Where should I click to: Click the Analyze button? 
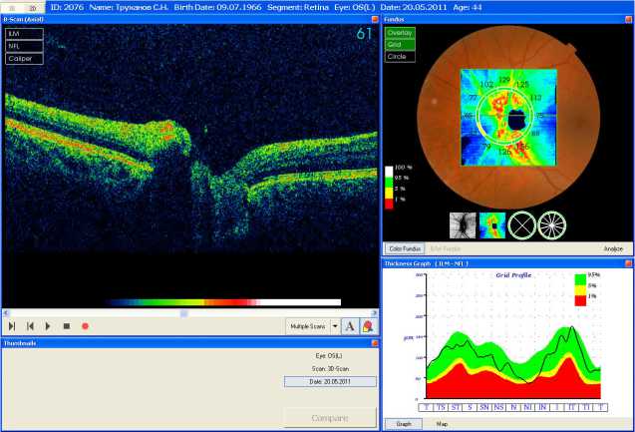[x=612, y=247]
